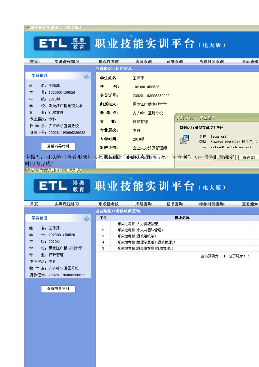
Task: Go to 实训课程练习 in the 考核时间查询 page window
Action: pos(67,204)
